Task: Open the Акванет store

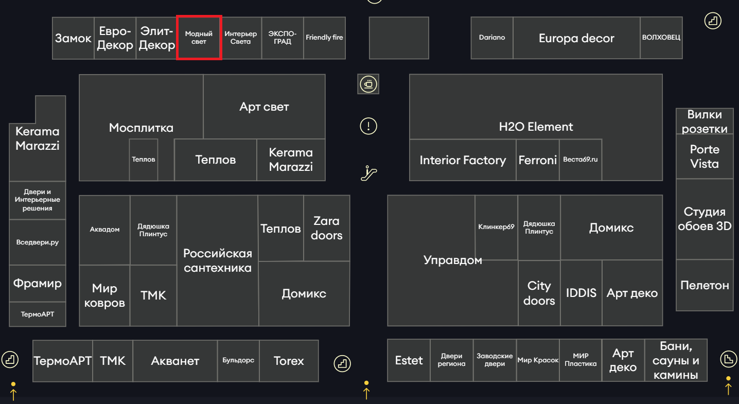Action: tap(175, 361)
